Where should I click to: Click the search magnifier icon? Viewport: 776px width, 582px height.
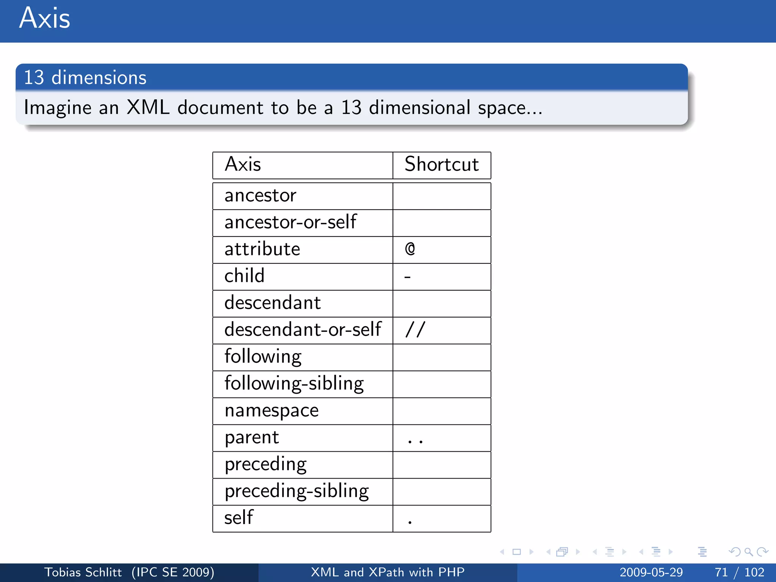point(748,552)
